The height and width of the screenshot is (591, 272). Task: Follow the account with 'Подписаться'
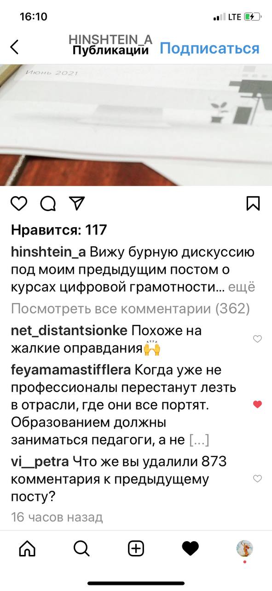click(209, 48)
